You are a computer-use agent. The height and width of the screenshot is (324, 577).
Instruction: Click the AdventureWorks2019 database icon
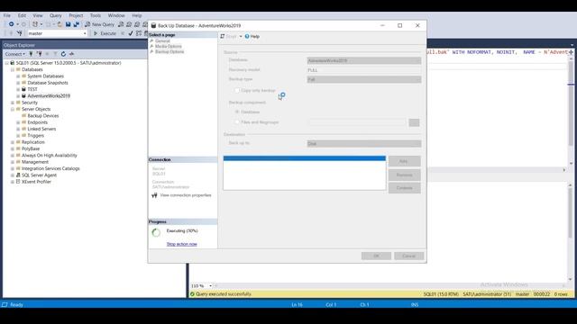click(24, 96)
